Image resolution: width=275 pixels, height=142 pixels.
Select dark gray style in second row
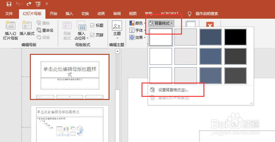(x=235, y=56)
